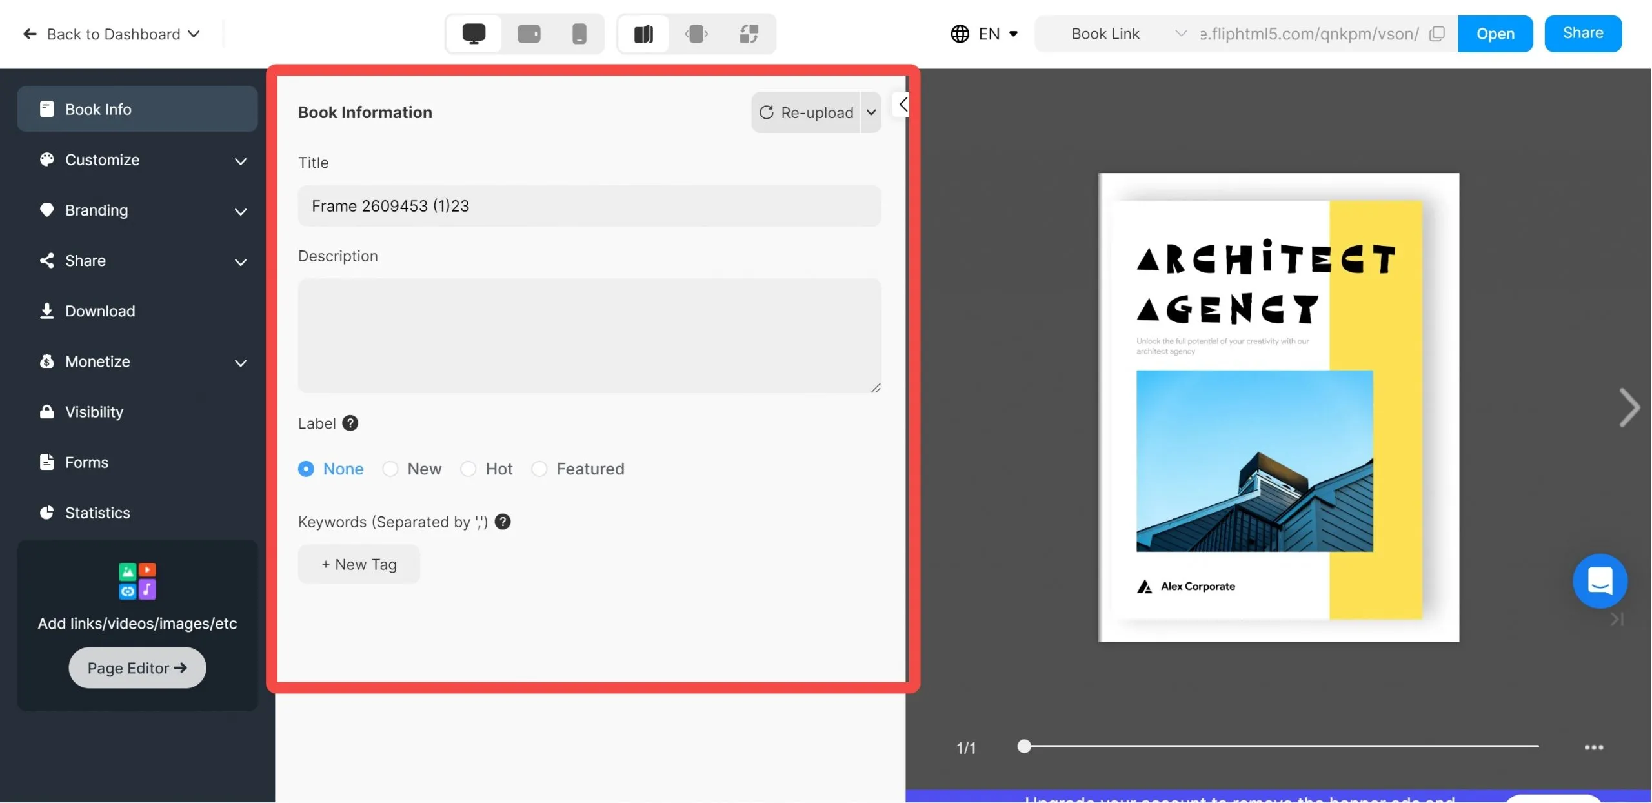
Task: Copy the book link using the copy icon
Action: [x=1438, y=34]
